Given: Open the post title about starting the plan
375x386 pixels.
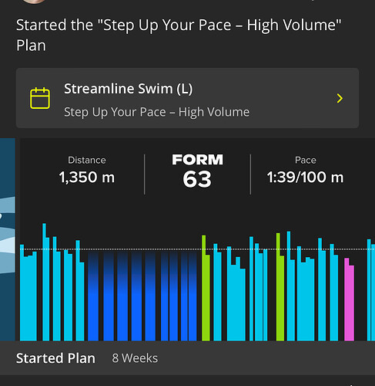Looking at the screenshot, I should [179, 35].
